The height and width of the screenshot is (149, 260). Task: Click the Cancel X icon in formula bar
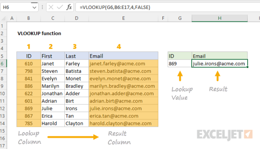(51, 7)
